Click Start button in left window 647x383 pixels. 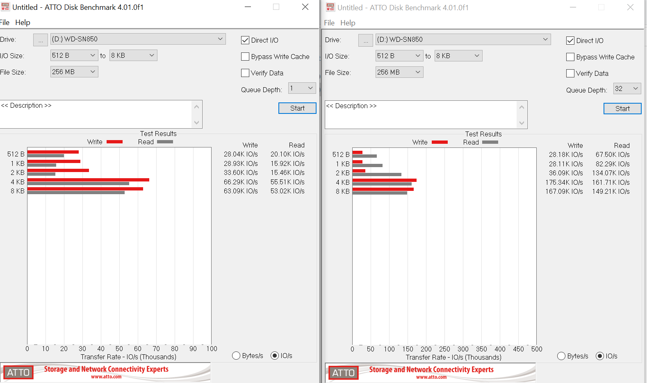click(x=297, y=108)
